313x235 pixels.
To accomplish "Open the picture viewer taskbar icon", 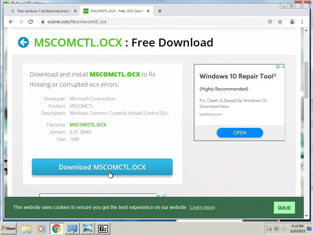I will click(x=87, y=228).
